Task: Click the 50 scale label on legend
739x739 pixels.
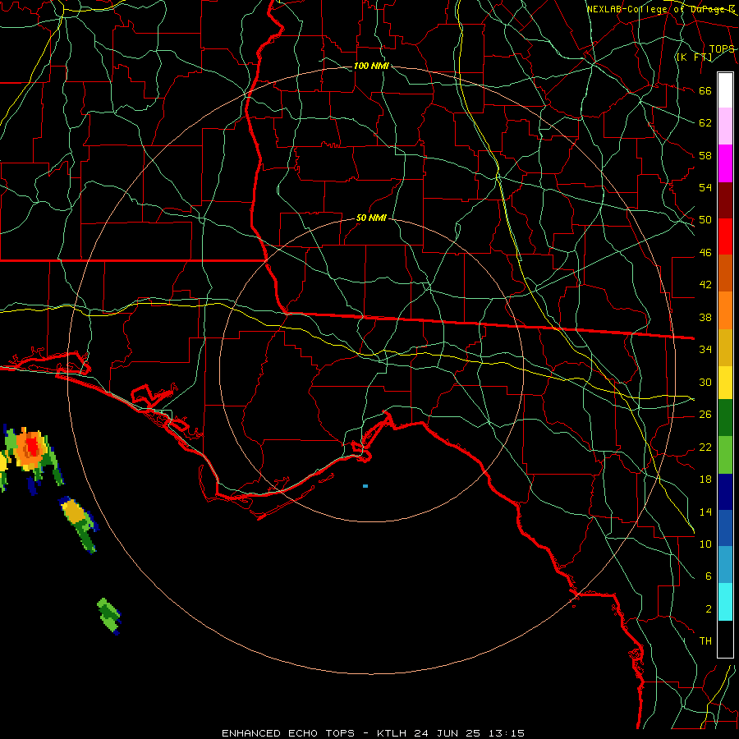Action: click(x=705, y=220)
